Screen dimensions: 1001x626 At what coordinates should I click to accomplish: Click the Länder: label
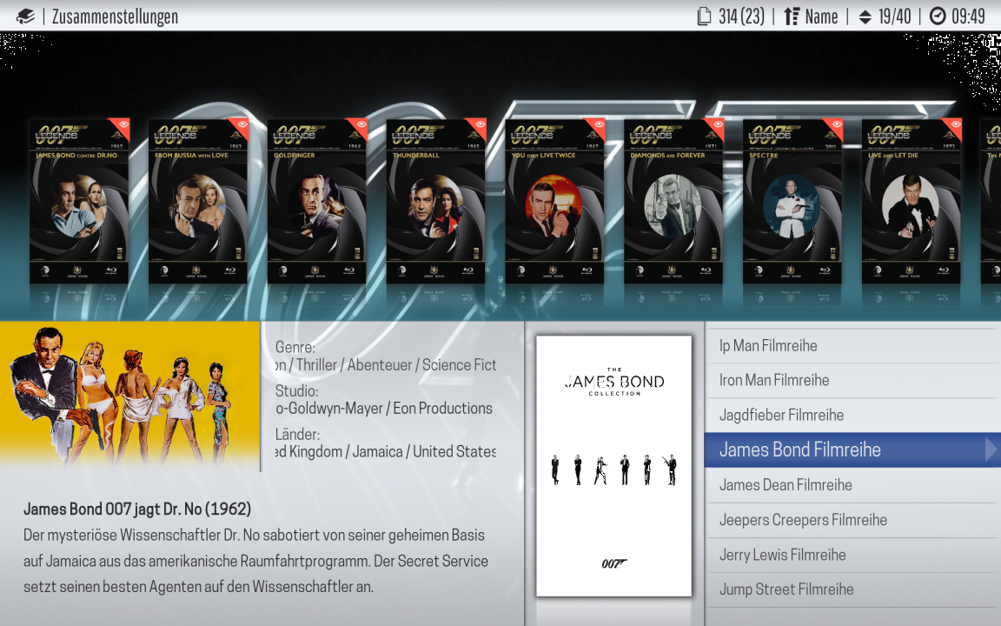(x=297, y=435)
